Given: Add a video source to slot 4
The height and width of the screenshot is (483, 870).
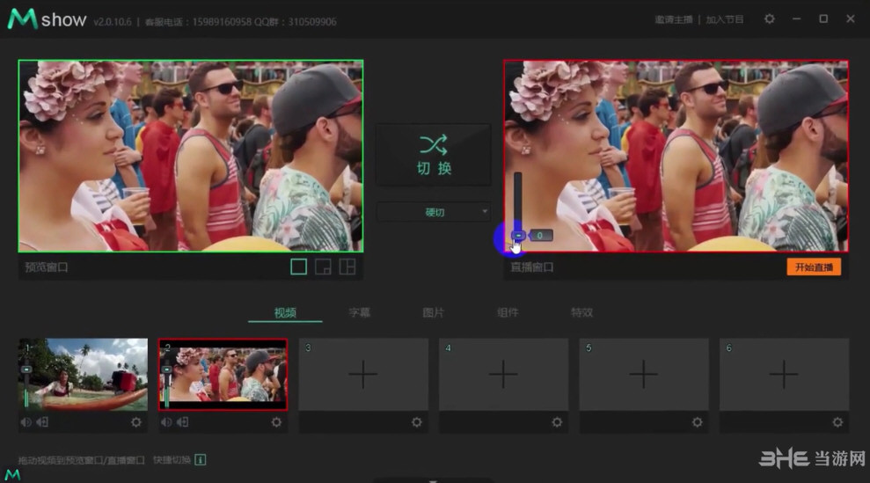Looking at the screenshot, I should (x=503, y=375).
